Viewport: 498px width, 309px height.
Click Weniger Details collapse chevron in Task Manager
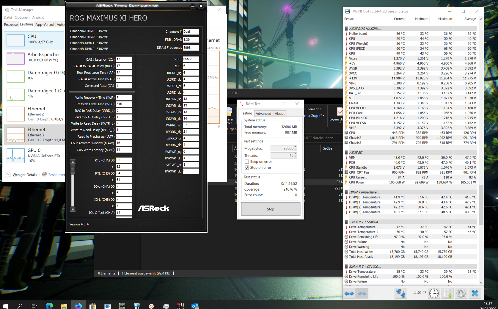coord(8,175)
